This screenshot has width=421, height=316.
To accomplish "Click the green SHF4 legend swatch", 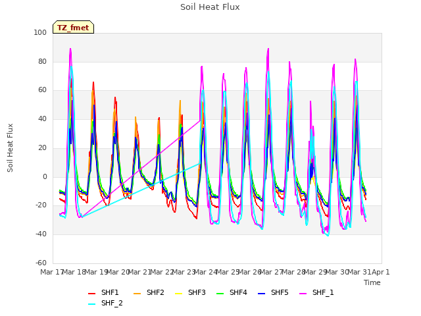I will (x=220, y=294).
